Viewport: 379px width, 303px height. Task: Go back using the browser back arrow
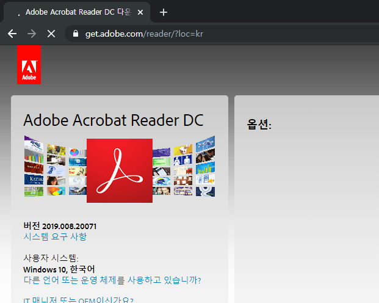[12, 34]
